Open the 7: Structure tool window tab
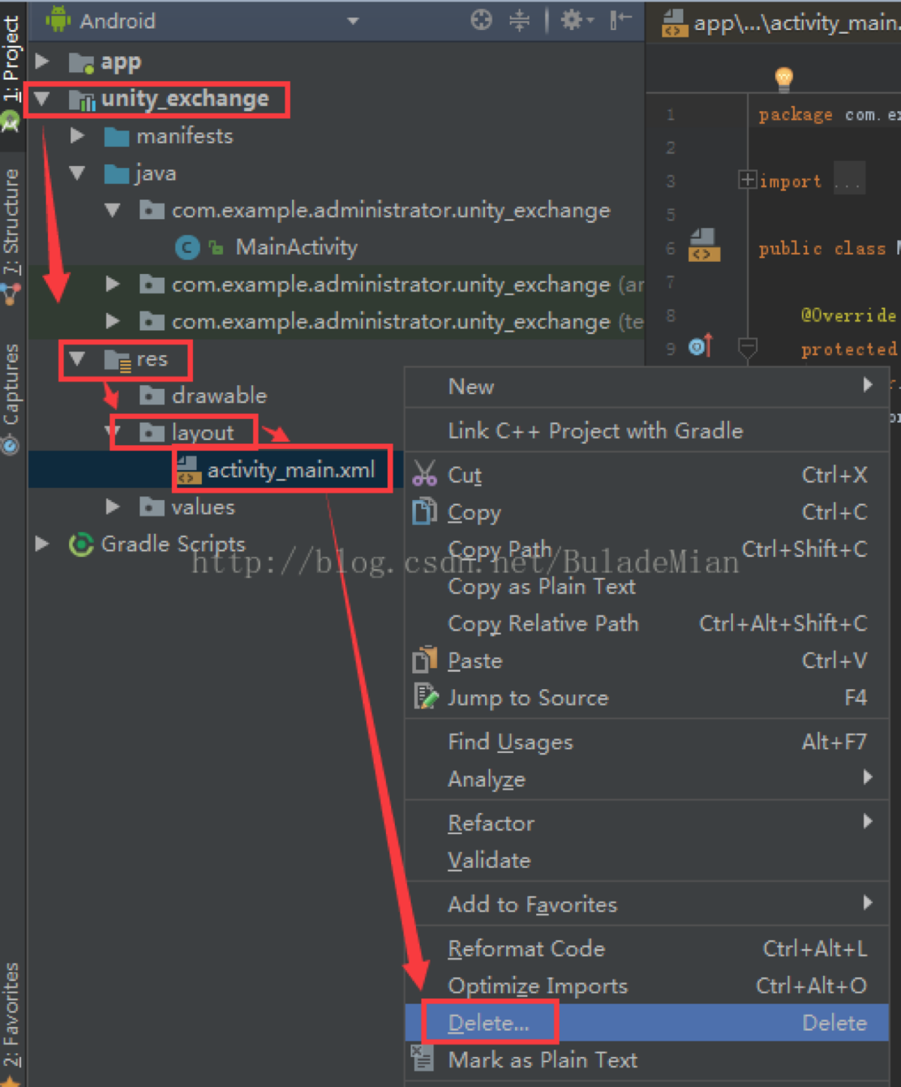 pos(11,222)
